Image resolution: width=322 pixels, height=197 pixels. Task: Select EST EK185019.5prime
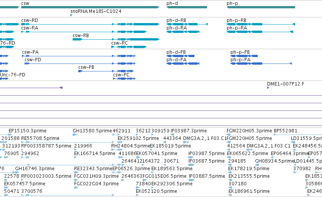170,146
